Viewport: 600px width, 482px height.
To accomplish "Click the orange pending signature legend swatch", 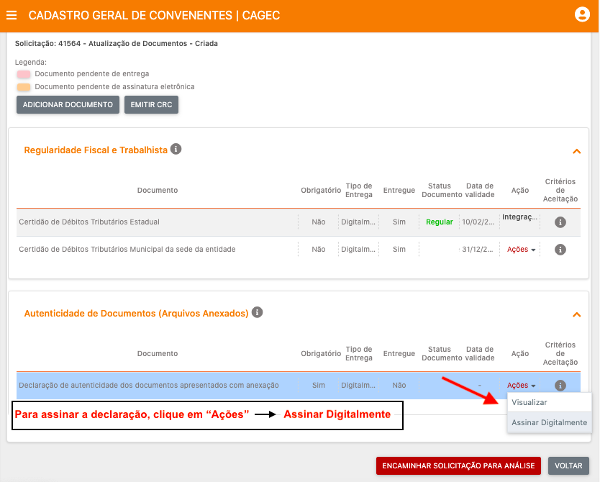I will pos(24,87).
